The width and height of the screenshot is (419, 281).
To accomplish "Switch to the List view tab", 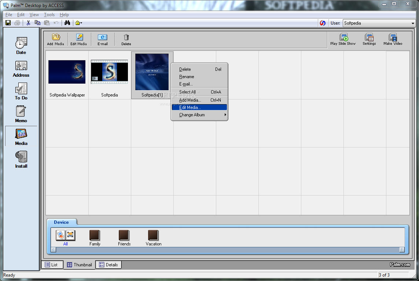I will [52, 265].
